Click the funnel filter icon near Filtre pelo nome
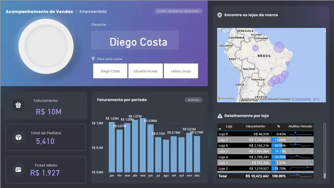 pos(93,59)
